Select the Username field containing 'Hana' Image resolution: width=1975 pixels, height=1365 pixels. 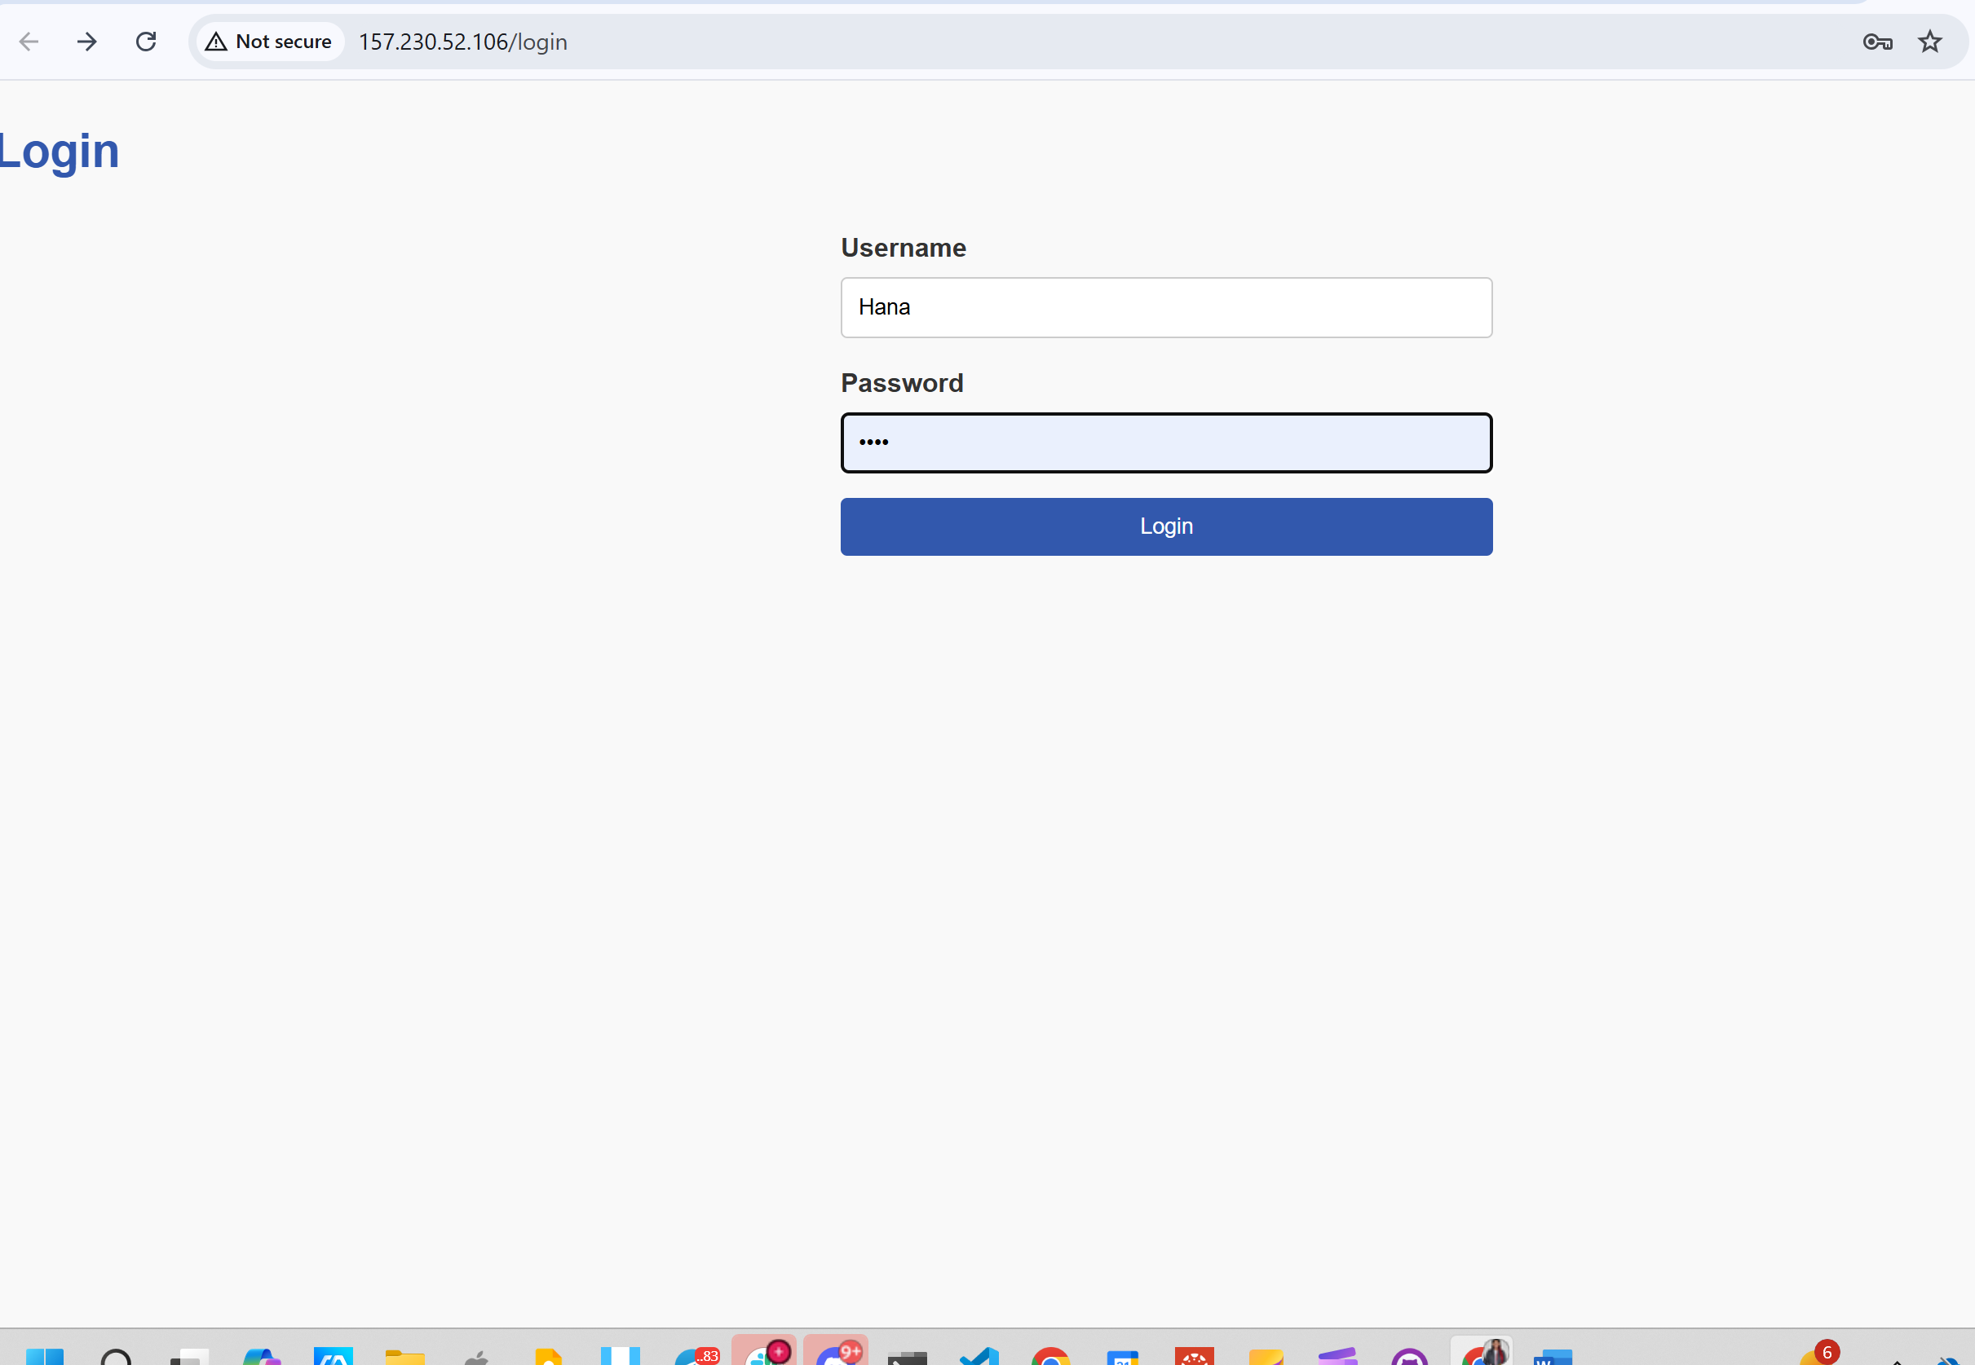point(1165,307)
